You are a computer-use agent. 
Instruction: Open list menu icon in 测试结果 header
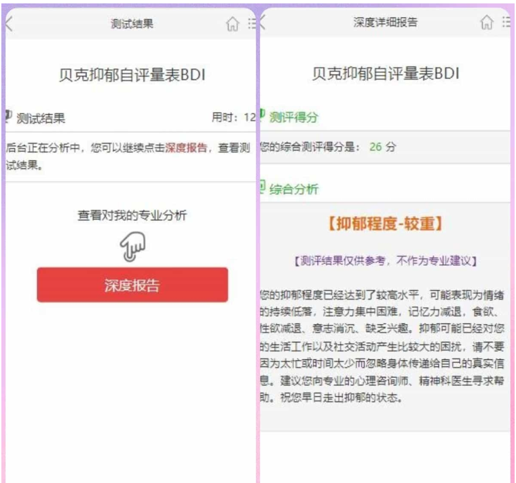click(x=252, y=24)
